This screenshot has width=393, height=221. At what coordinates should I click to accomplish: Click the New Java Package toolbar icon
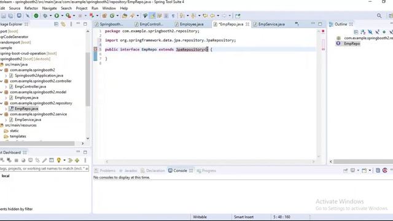coord(104,16)
